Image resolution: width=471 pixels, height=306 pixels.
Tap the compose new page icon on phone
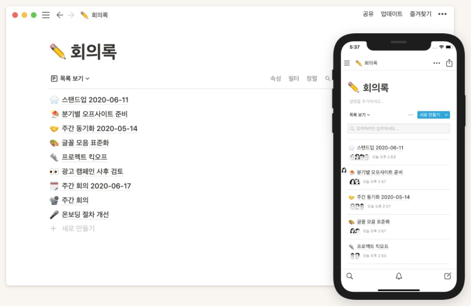click(448, 276)
